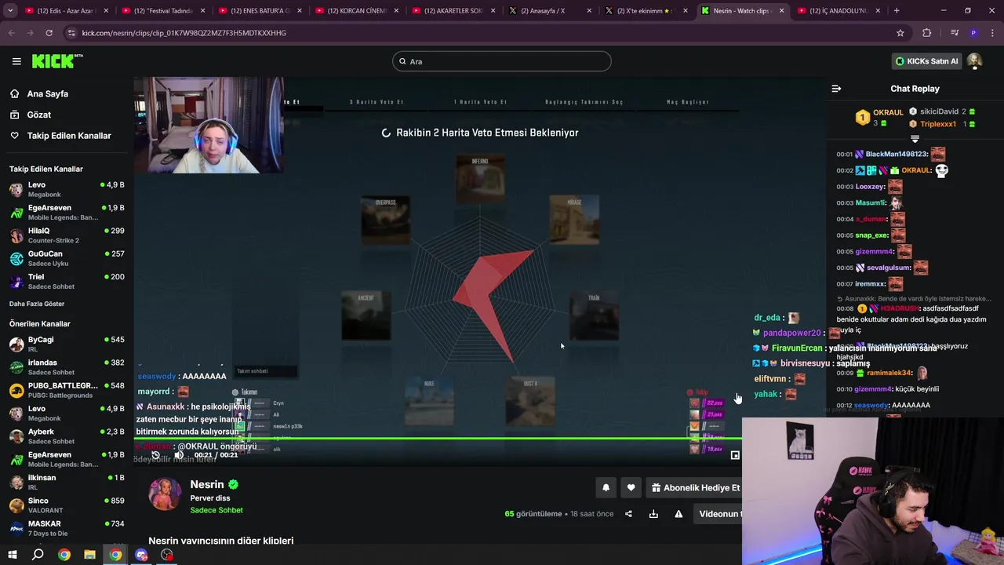The width and height of the screenshot is (1004, 565).
Task: Go to the KICK logo home
Action: [57, 61]
